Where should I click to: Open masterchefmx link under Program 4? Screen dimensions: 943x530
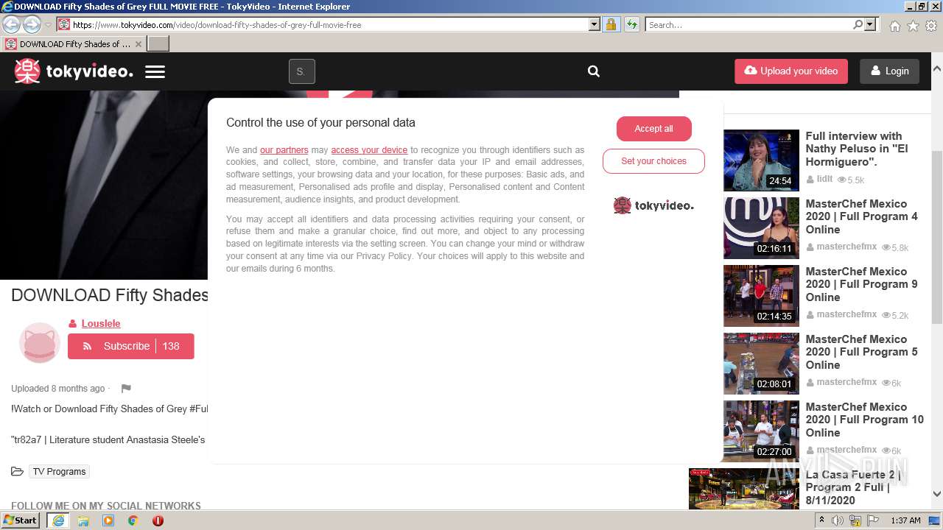tap(846, 247)
